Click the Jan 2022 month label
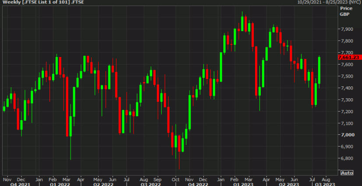The width and height of the screenshot is (362, 186). click(39, 179)
